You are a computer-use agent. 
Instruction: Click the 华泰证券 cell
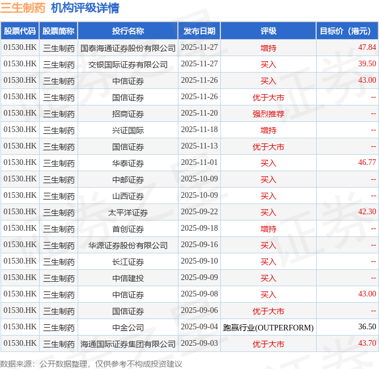pyautogui.click(x=128, y=163)
